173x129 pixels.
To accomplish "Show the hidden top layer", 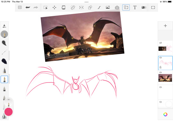I will tap(161, 43).
